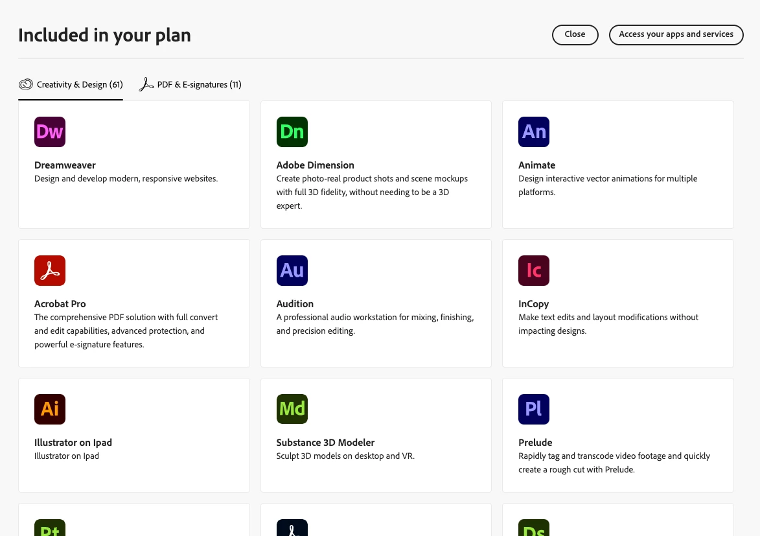Click the partially visible Ds icon
The width and height of the screenshot is (760, 536).
coord(534,528)
